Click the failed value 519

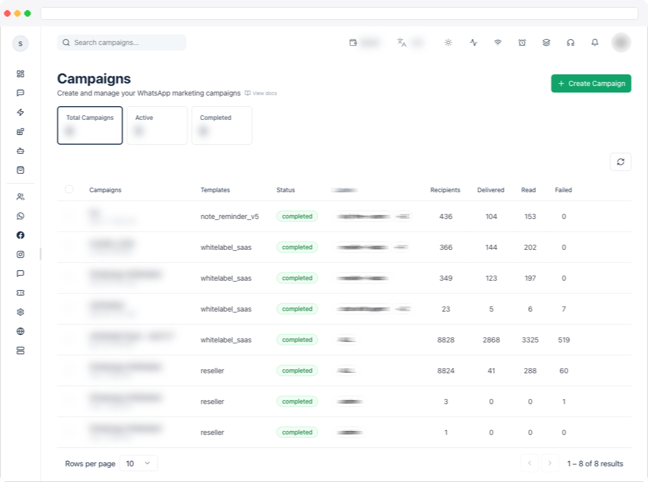[x=564, y=340]
